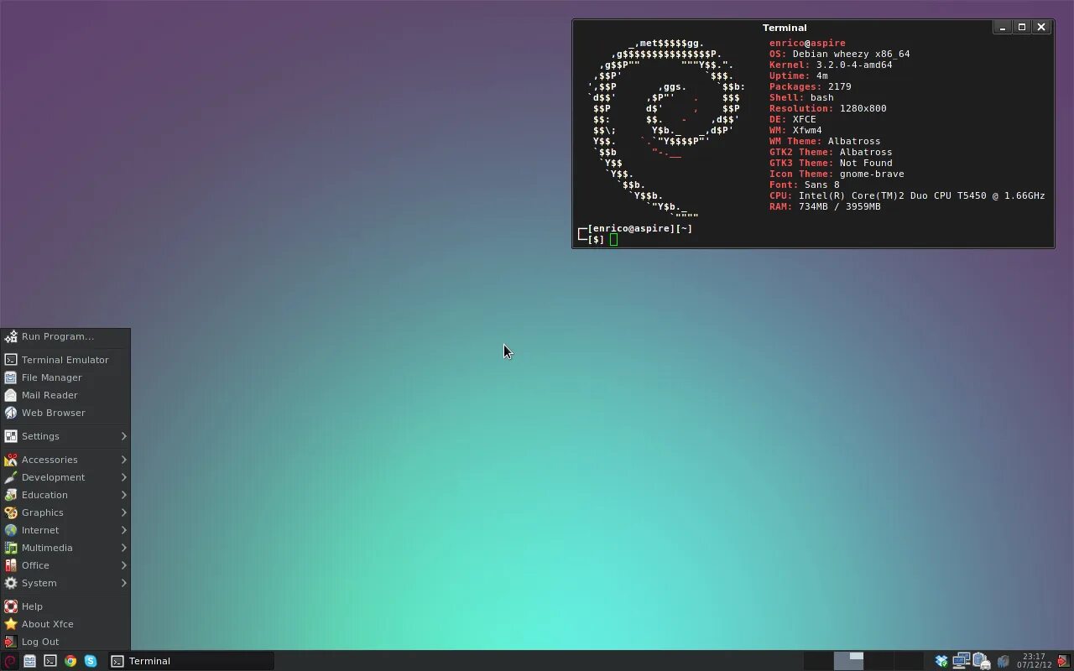Click the 'RAM: 734MB / 3959MB' line
The height and width of the screenshot is (671, 1074).
coord(825,206)
